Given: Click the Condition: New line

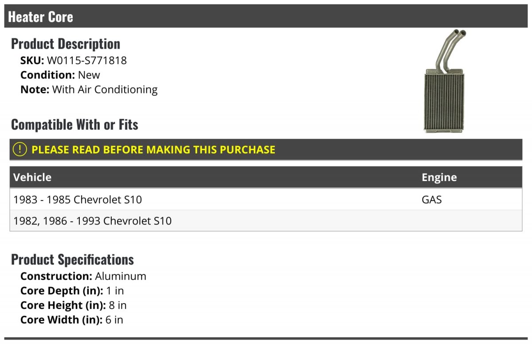Looking at the screenshot, I should pos(60,75).
